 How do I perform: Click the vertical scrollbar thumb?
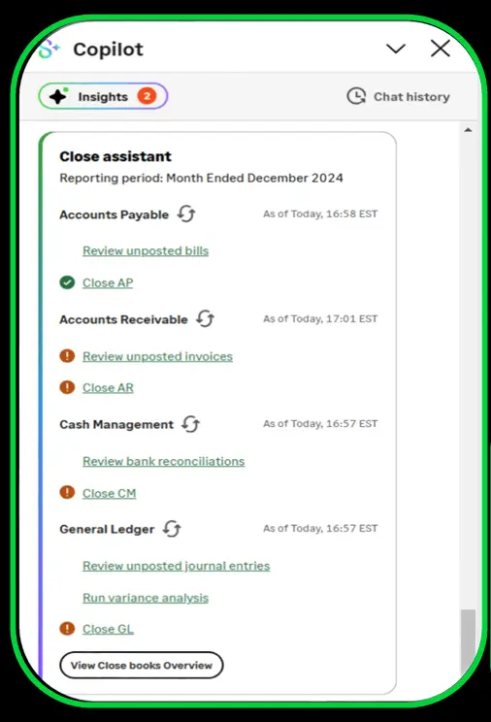coord(468,644)
